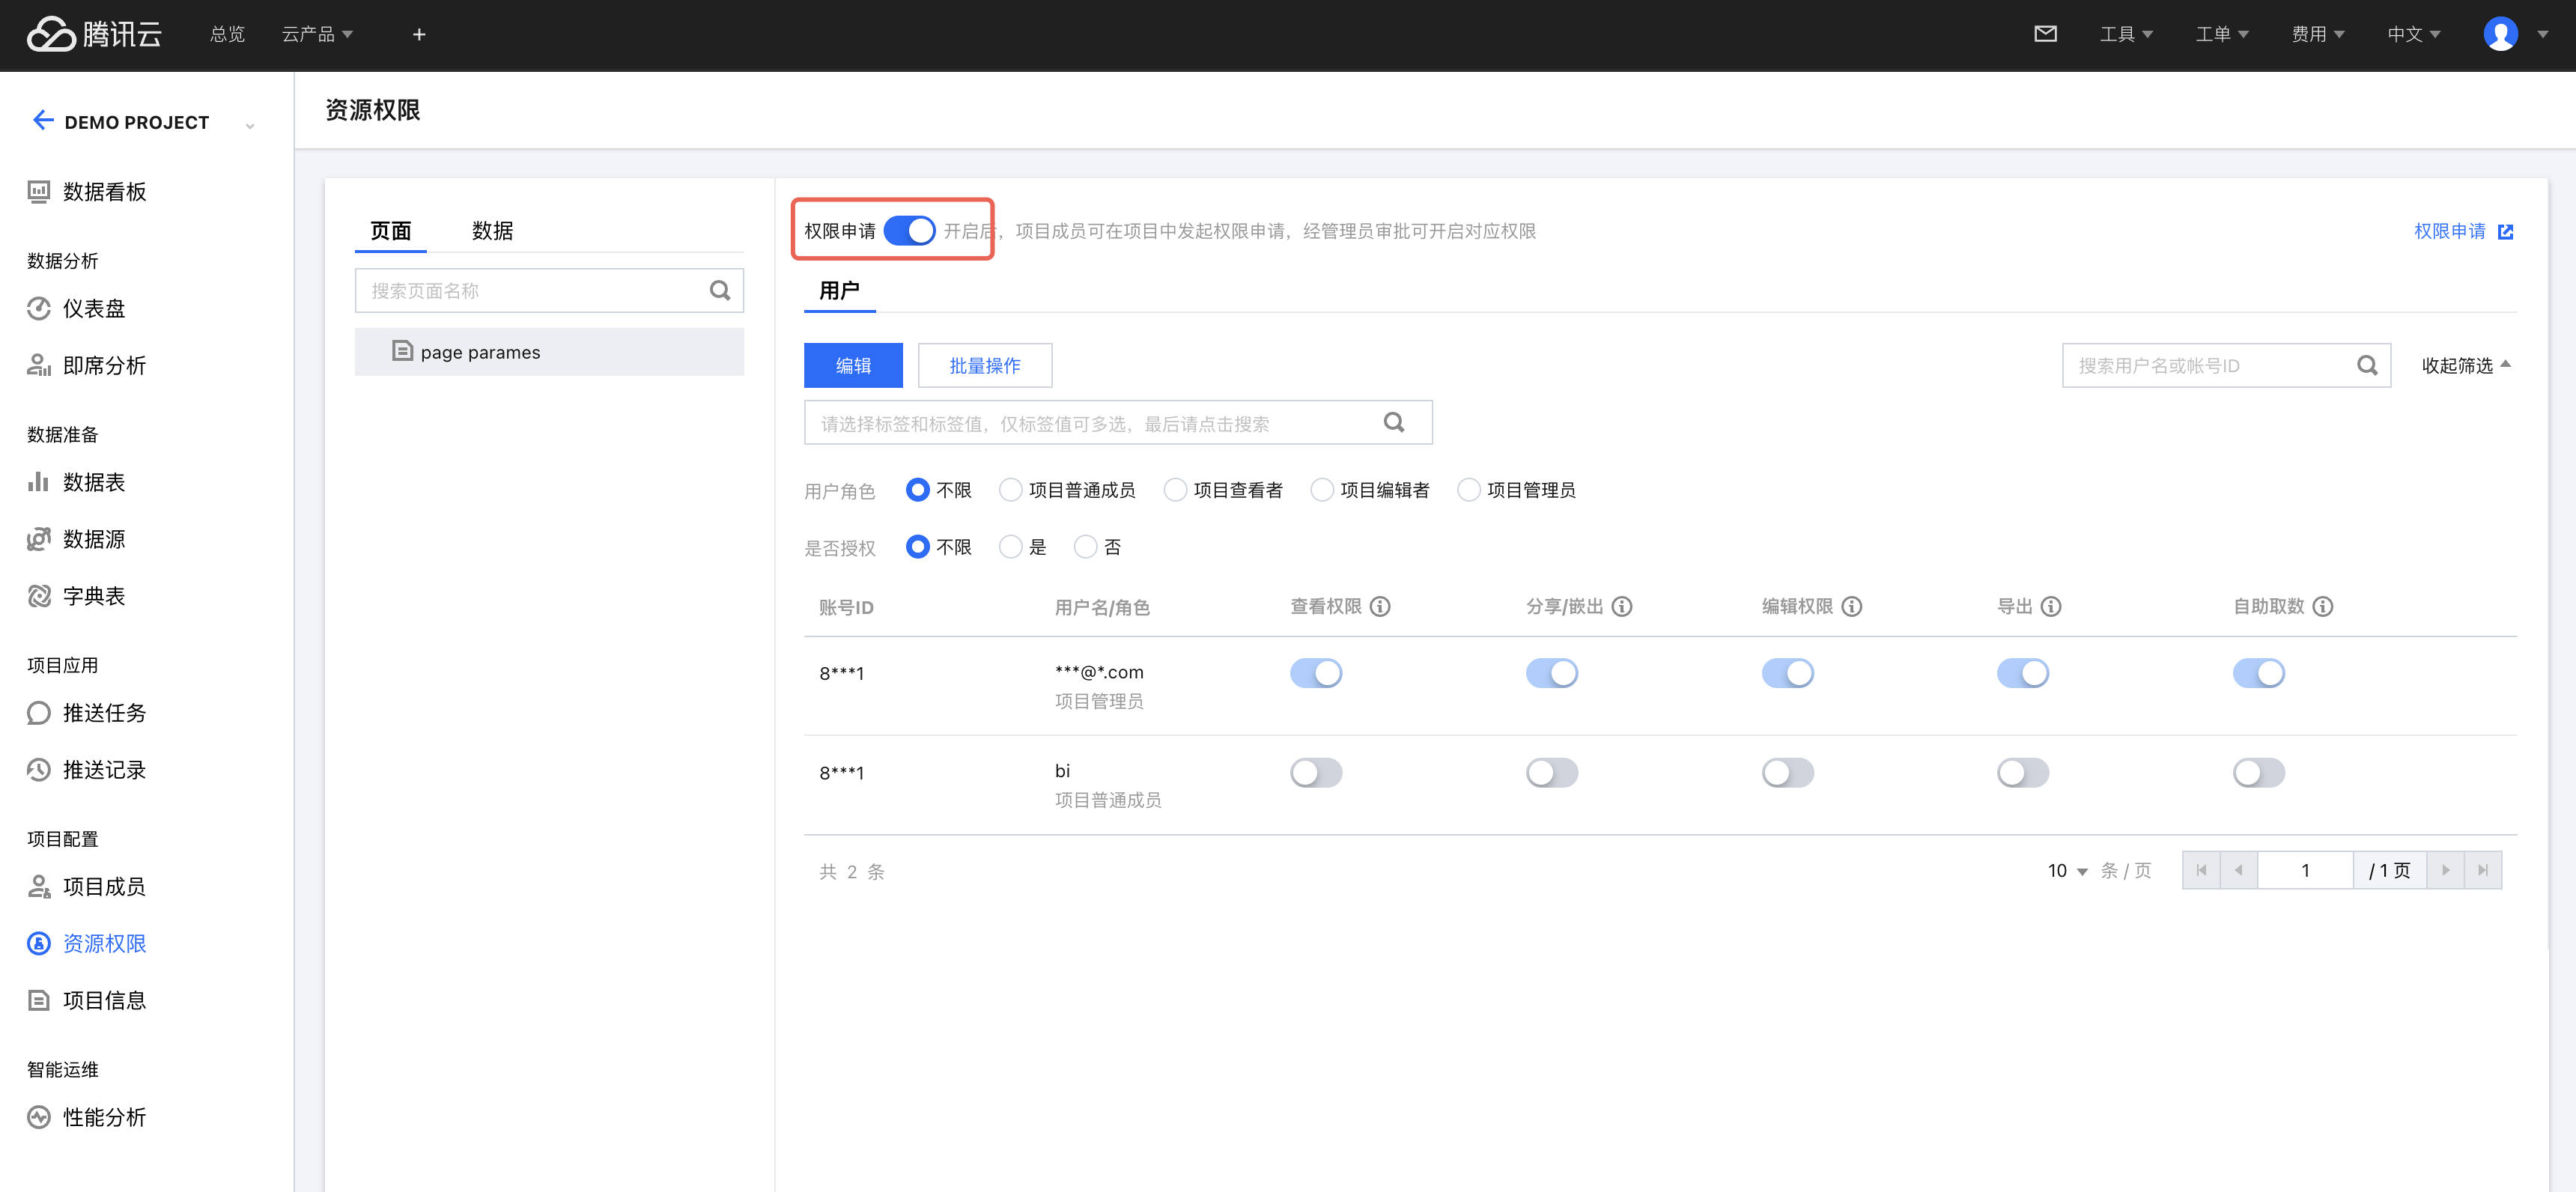Screen dimensions: 2576x1192
Task: Open the 云产品 dropdown menu
Action: tap(317, 35)
